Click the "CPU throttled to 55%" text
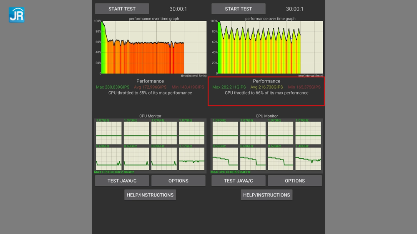Screen dimensions: 417x234 [150, 93]
